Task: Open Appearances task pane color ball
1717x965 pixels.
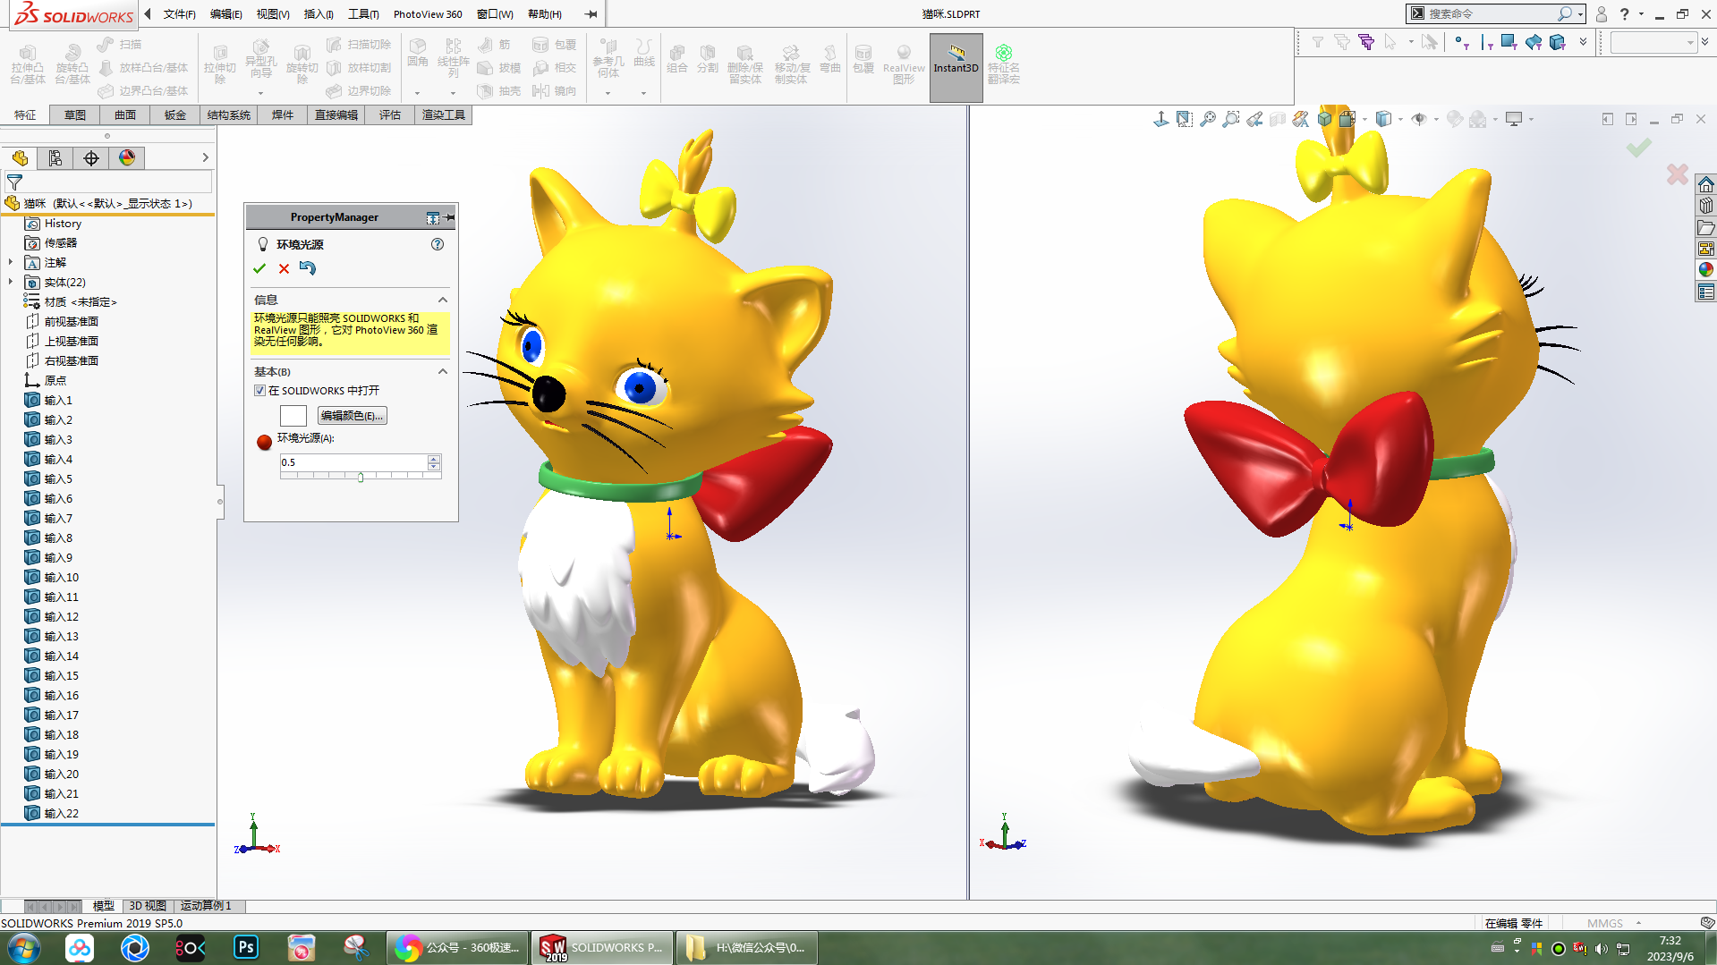Action: 1705,270
